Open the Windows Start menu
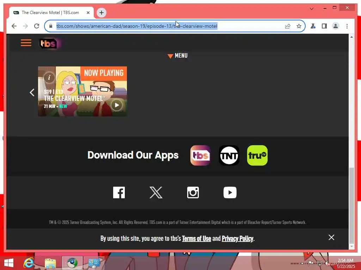 coord(9,263)
